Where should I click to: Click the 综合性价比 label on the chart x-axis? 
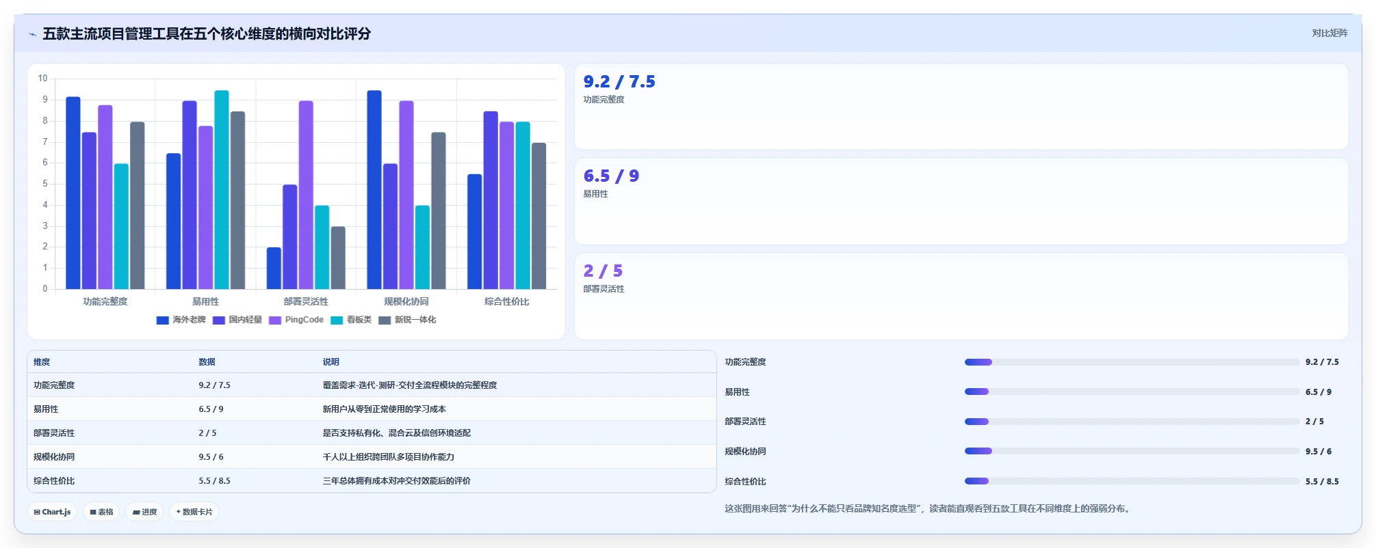pos(507,301)
